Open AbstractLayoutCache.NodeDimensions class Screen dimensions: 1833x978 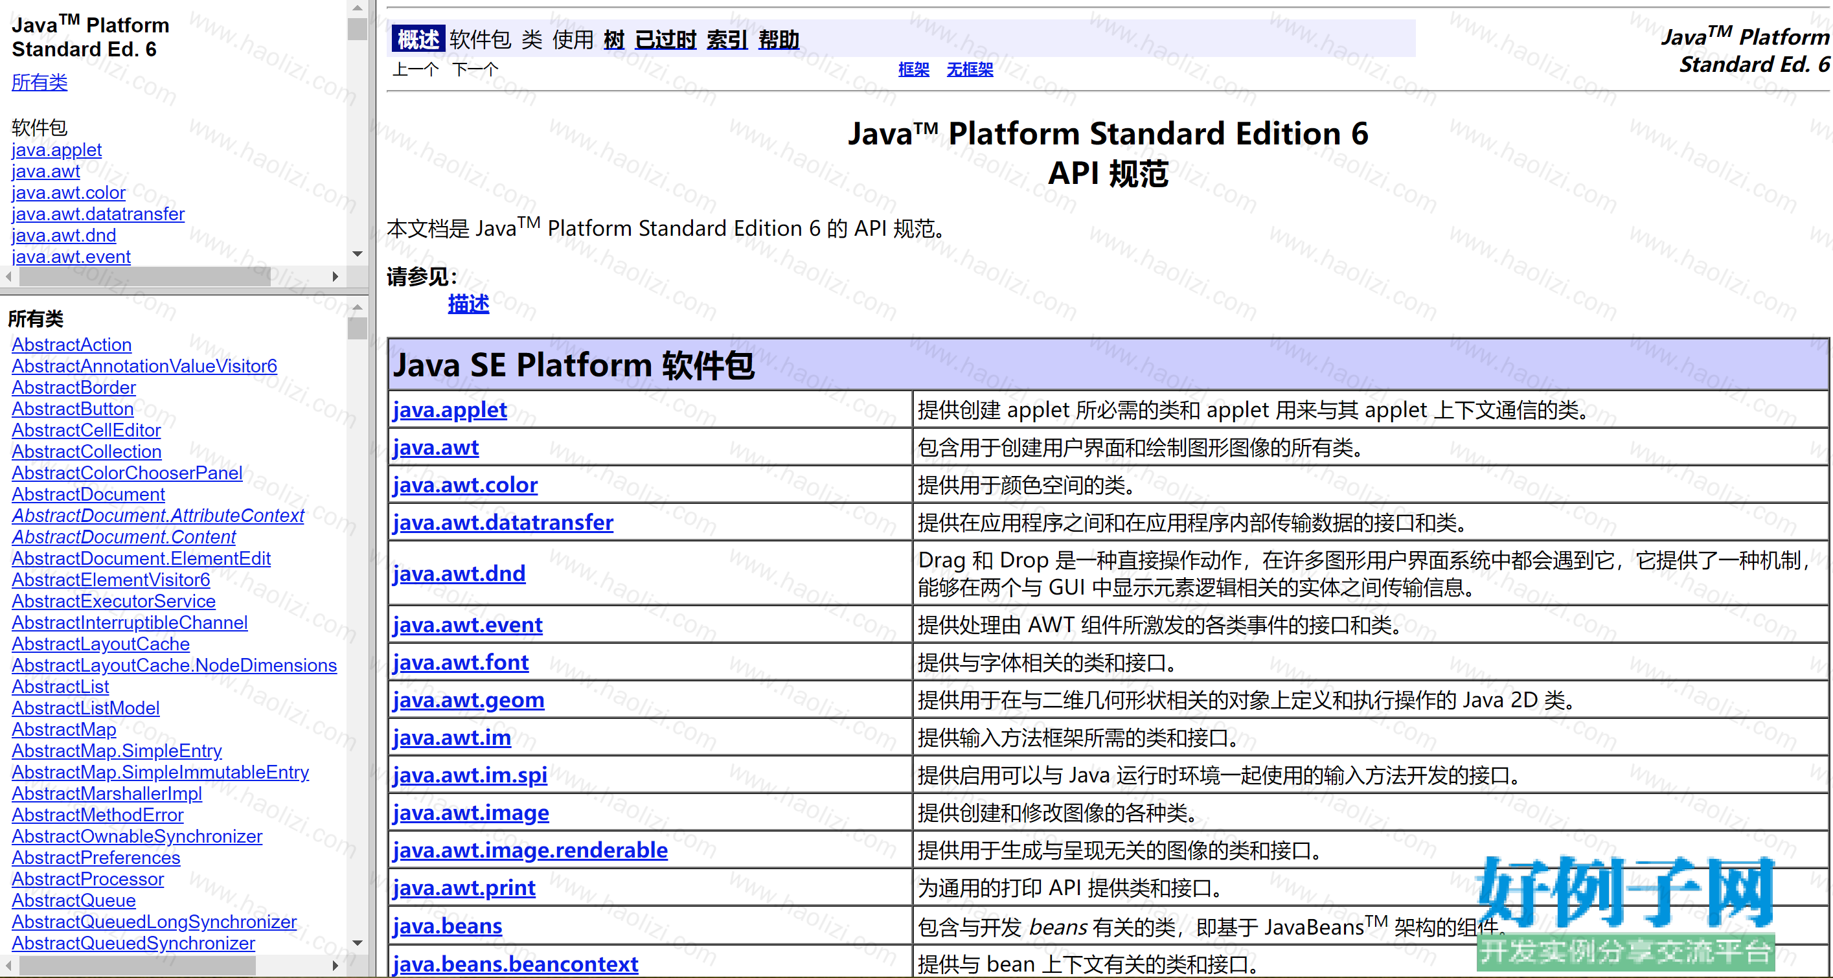pyautogui.click(x=174, y=665)
